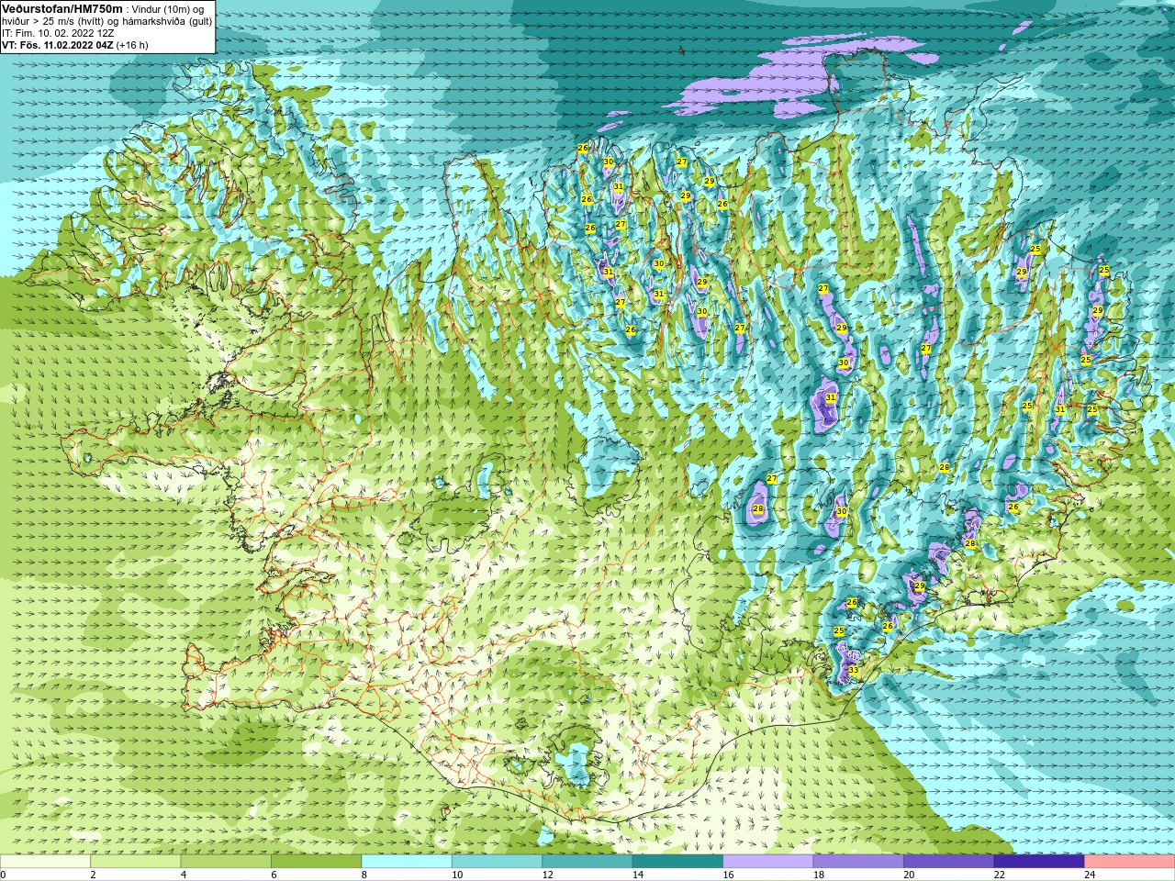Choose the 18–20 m/s purple legend swatch
Viewport: 1175px width, 881px height.
[x=858, y=862]
